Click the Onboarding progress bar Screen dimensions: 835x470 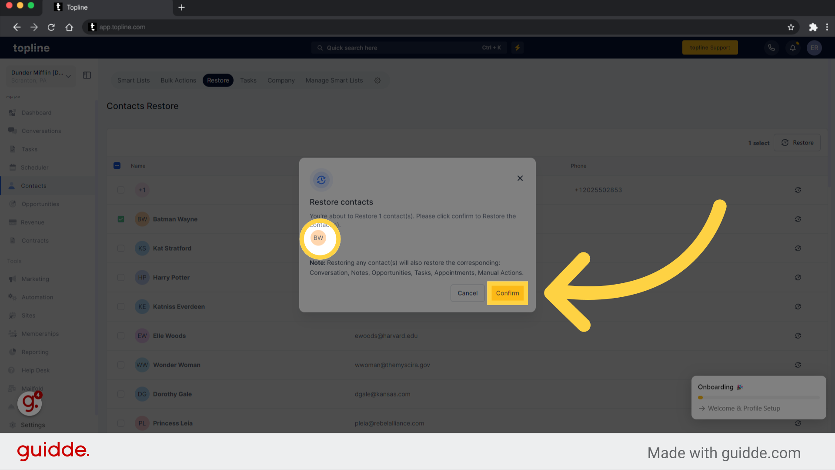tap(758, 398)
